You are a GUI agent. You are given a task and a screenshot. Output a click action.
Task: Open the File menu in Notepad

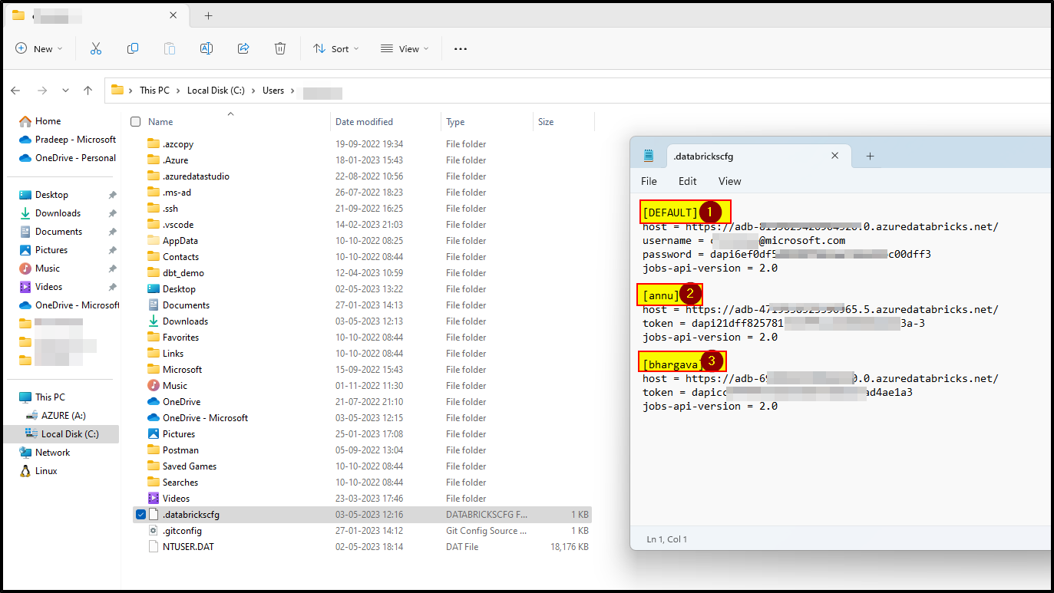649,181
